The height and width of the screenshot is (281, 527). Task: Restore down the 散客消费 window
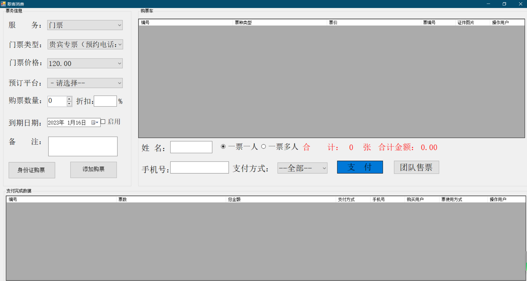(x=504, y=4)
